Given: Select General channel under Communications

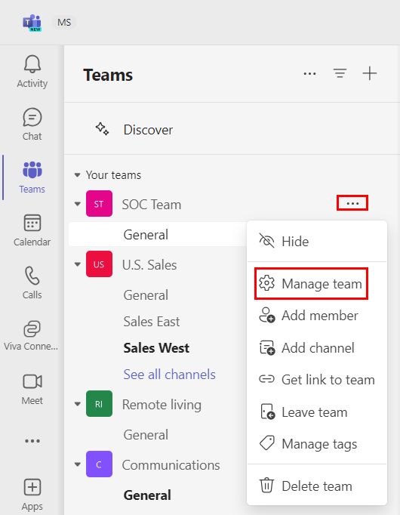Looking at the screenshot, I should pos(147,495).
